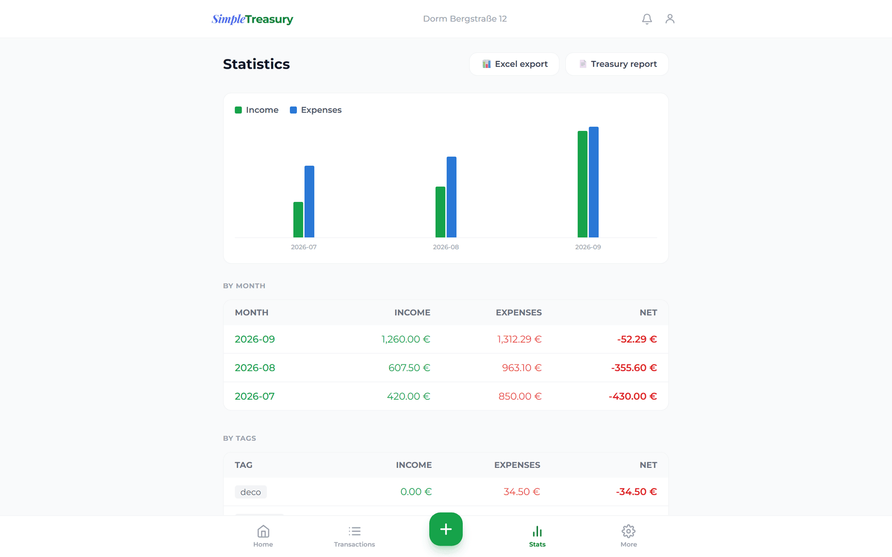This screenshot has width=892, height=557.
Task: Click the 2026-08 income bar
Action: 440,212
